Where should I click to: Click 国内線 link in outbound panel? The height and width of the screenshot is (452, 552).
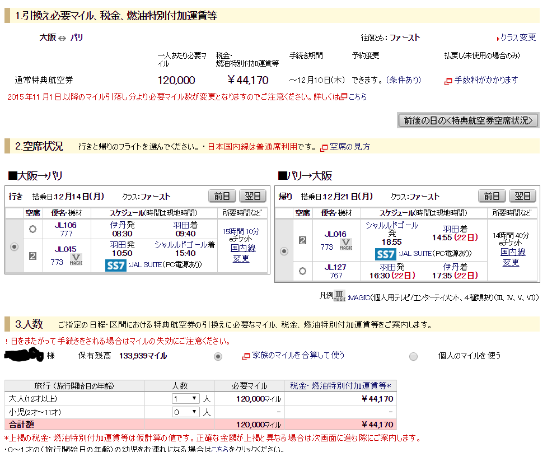(x=244, y=248)
